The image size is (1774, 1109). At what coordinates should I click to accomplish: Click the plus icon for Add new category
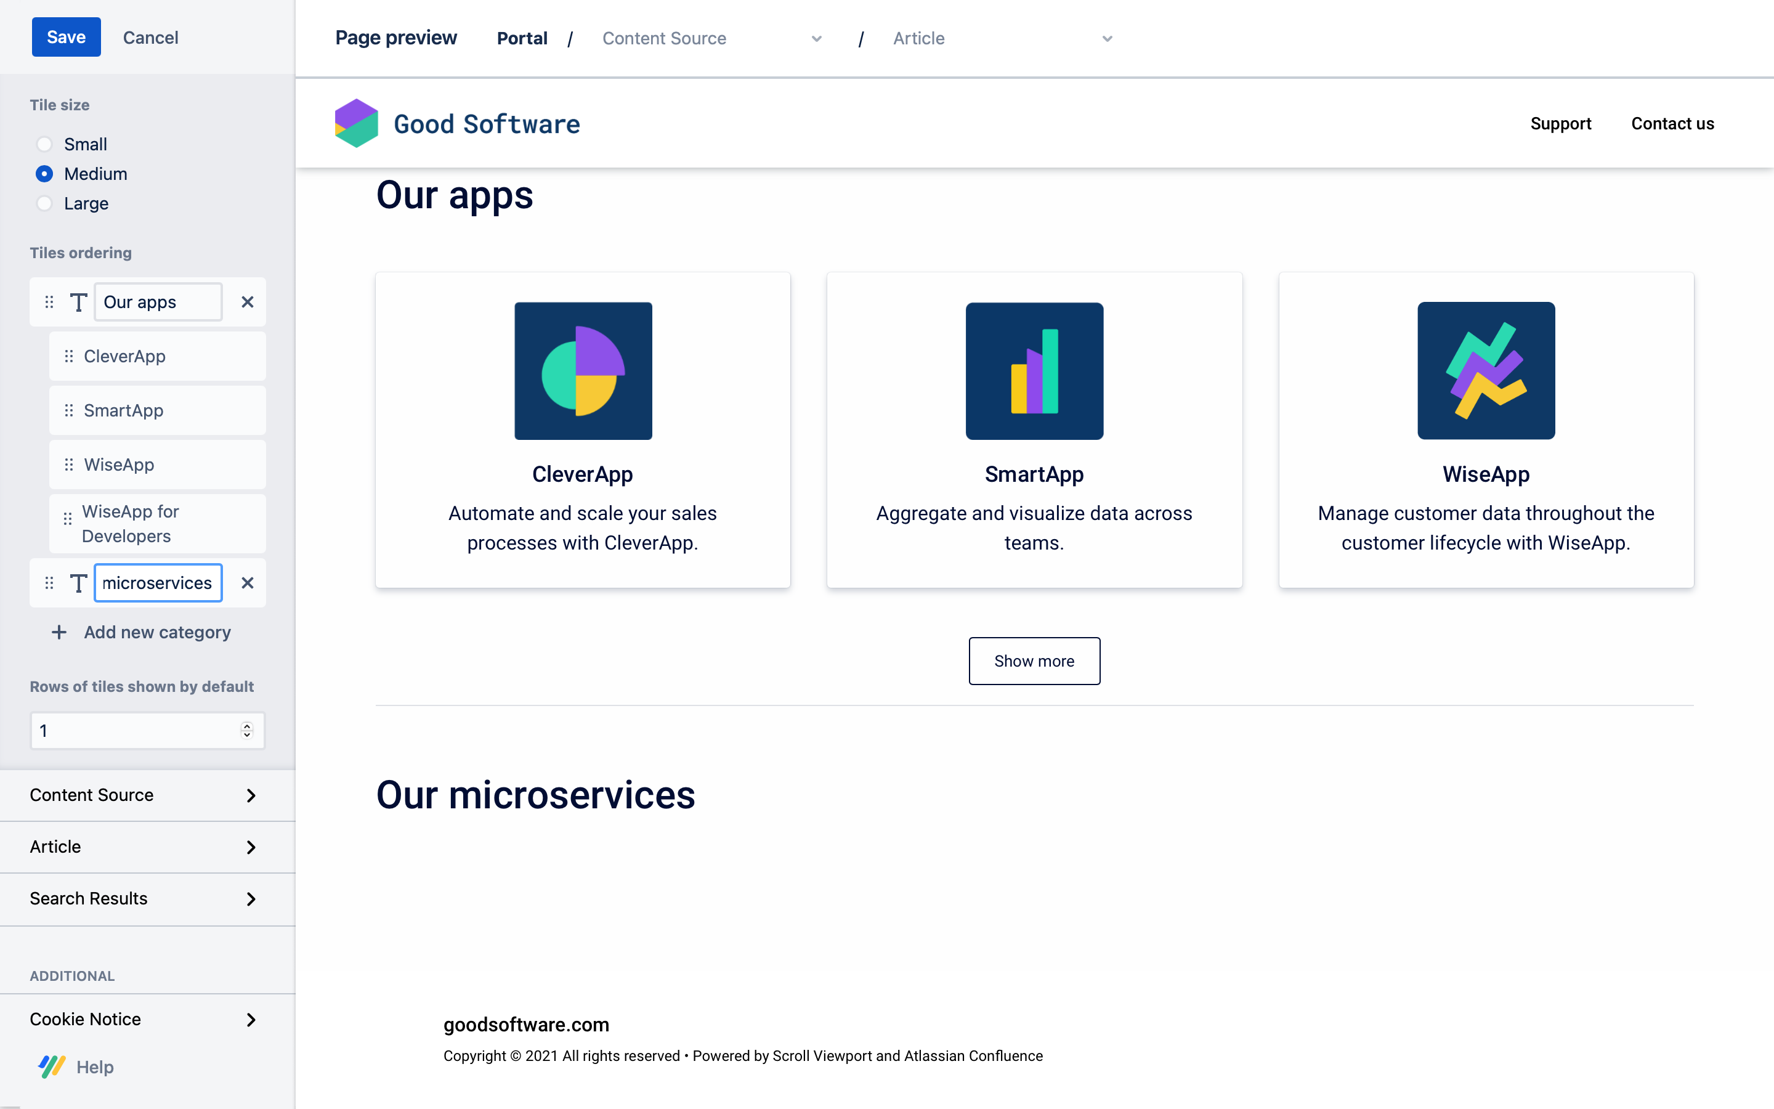pos(59,632)
